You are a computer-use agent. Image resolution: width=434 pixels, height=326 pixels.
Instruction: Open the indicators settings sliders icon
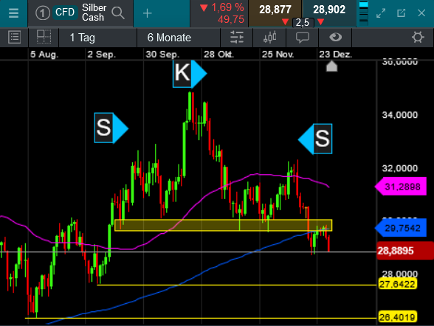pos(237,38)
